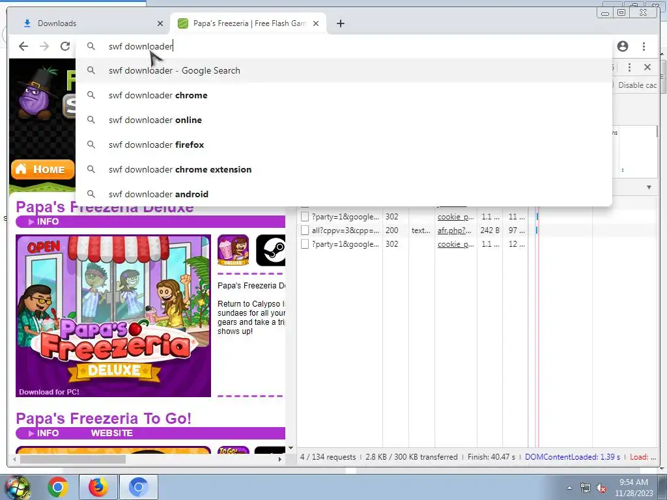
Task: Click 'Finish: 40.47 s' in status bar
Action: 491,456
